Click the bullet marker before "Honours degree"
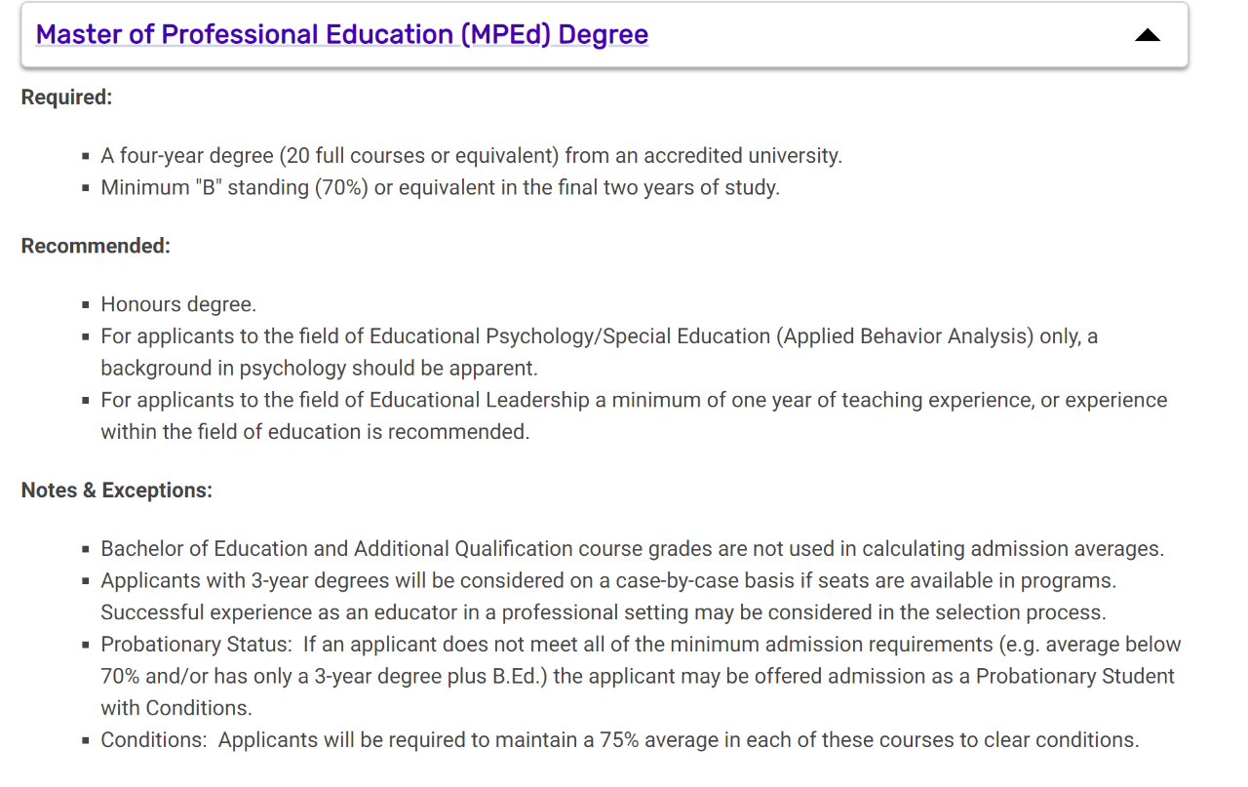This screenshot has height=787, width=1248. point(86,305)
